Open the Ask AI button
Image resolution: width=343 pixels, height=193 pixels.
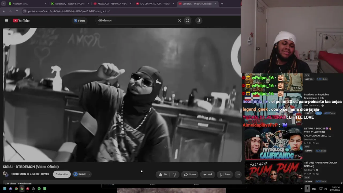coord(208,175)
